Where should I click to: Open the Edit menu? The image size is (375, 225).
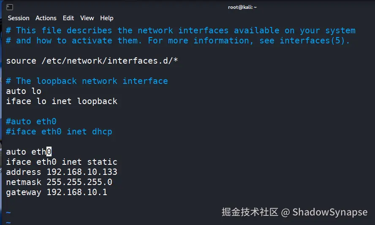[68, 18]
